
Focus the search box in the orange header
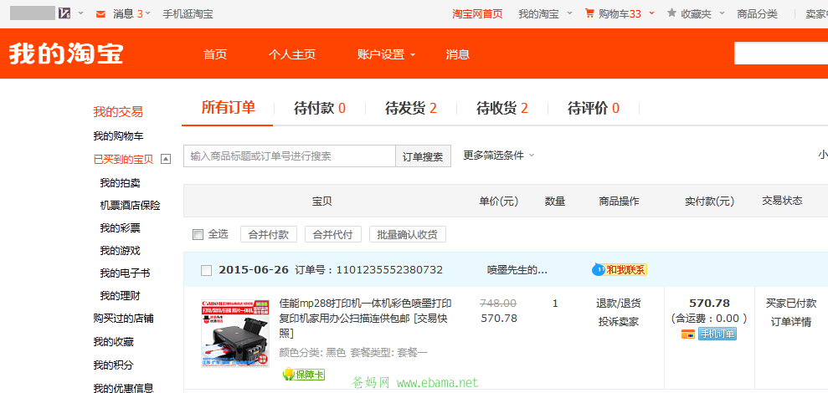[781, 54]
